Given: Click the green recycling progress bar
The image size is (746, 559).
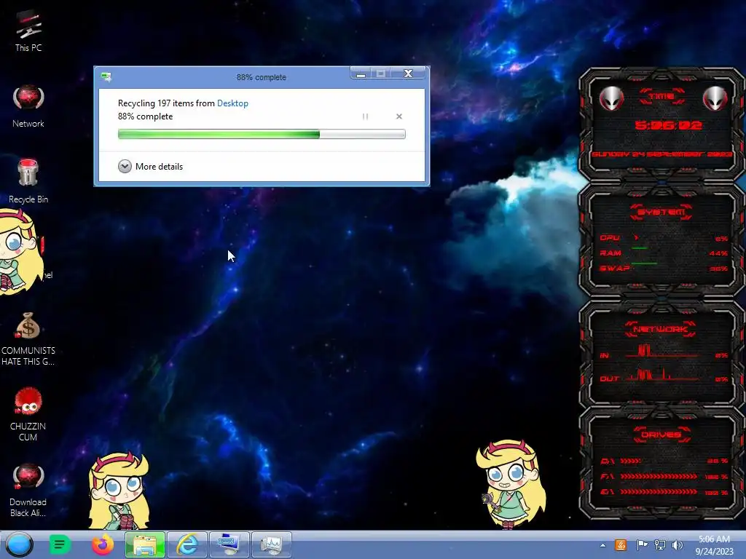Looking at the screenshot, I should 262,134.
